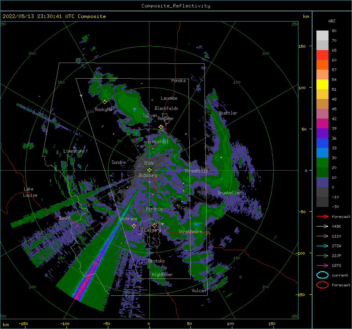Viewport: 352px width, 329px height.
Task: Click the dBZ legend heading
Action: (x=332, y=21)
